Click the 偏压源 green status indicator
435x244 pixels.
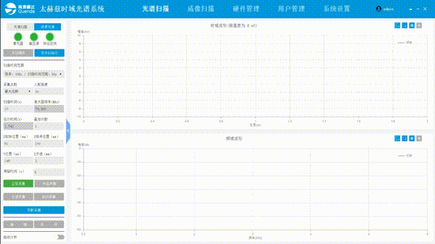click(x=34, y=37)
